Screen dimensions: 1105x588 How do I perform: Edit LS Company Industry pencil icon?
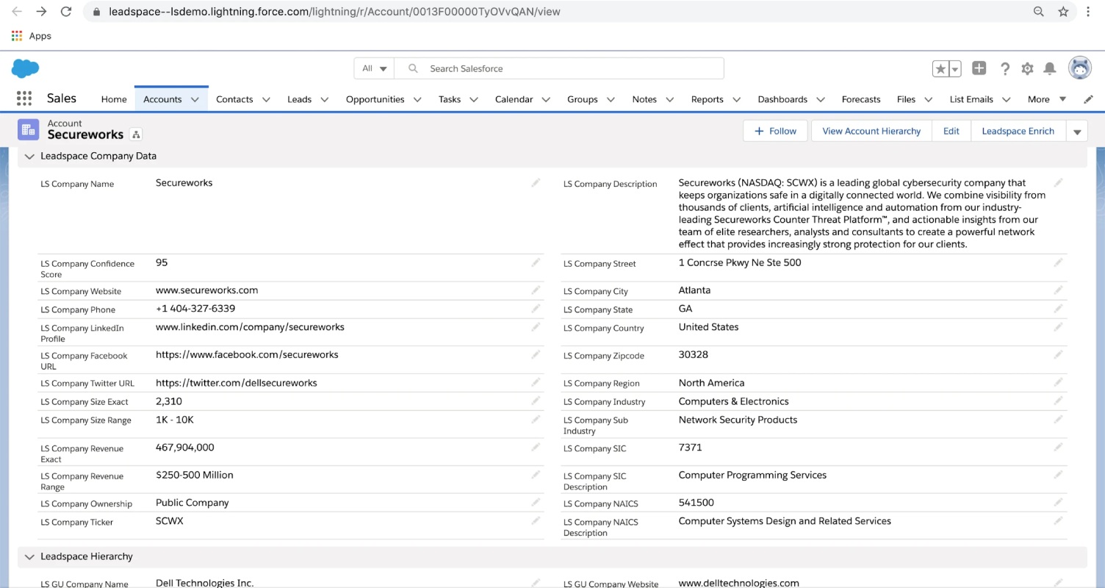coord(1059,401)
